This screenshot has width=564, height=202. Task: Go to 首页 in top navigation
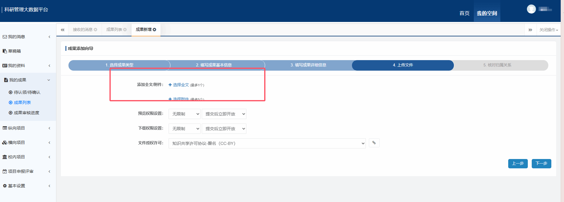[x=464, y=13]
